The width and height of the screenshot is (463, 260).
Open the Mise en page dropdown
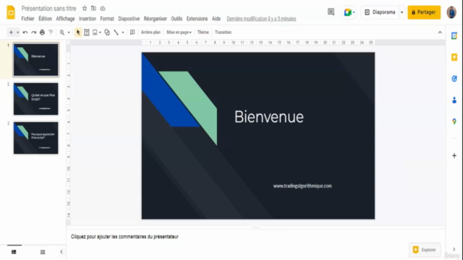[179, 32]
